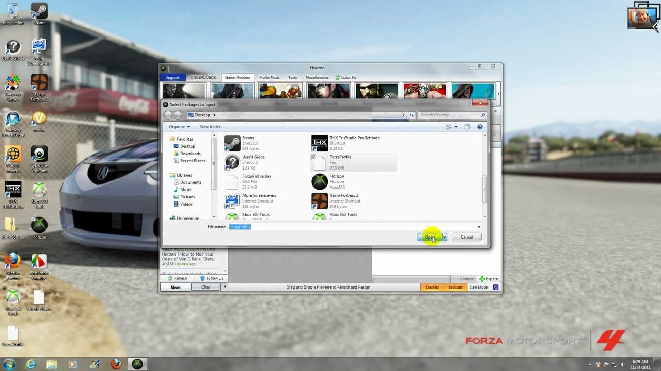Expand the File name combo dropdown
Viewport: 661px width, 371px height.
click(479, 227)
